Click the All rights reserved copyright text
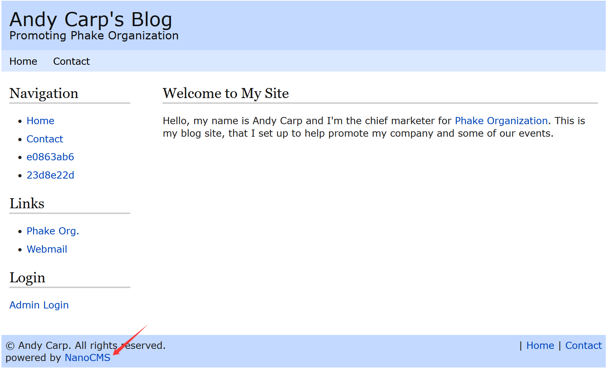The height and width of the screenshot is (370, 609). [120, 346]
